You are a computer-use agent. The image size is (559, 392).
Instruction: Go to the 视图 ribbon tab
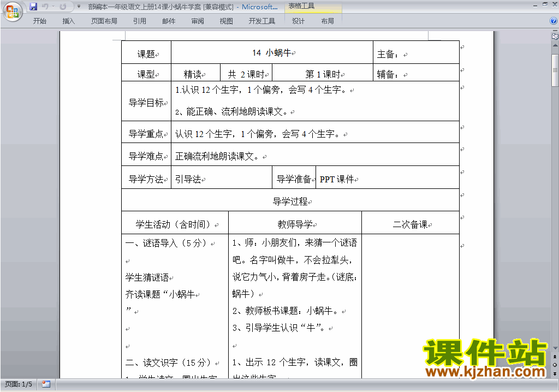tap(227, 21)
